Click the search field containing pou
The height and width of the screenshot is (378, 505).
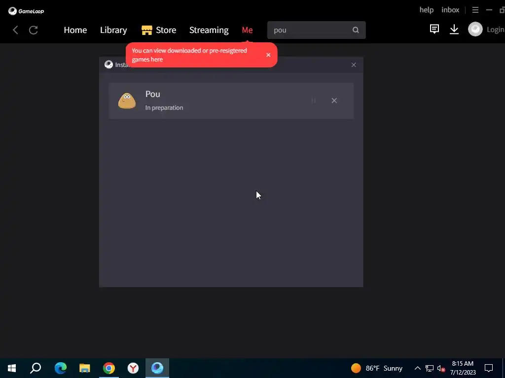point(316,30)
